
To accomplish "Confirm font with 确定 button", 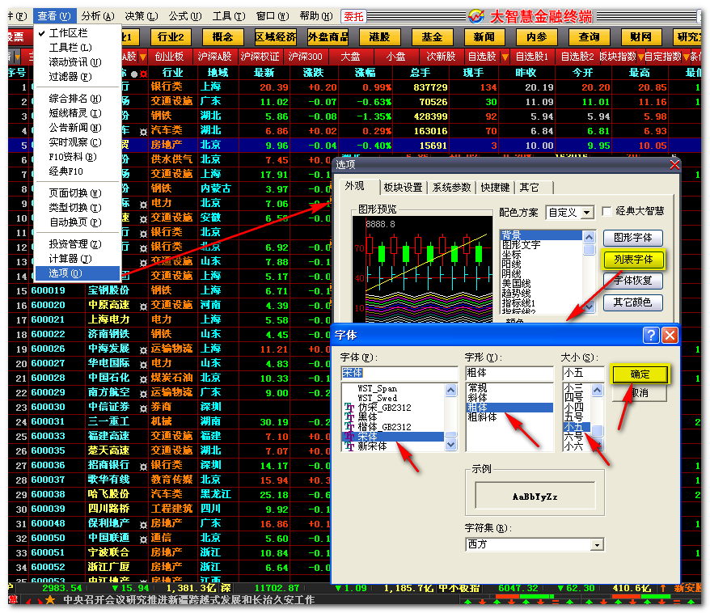I will (x=640, y=374).
